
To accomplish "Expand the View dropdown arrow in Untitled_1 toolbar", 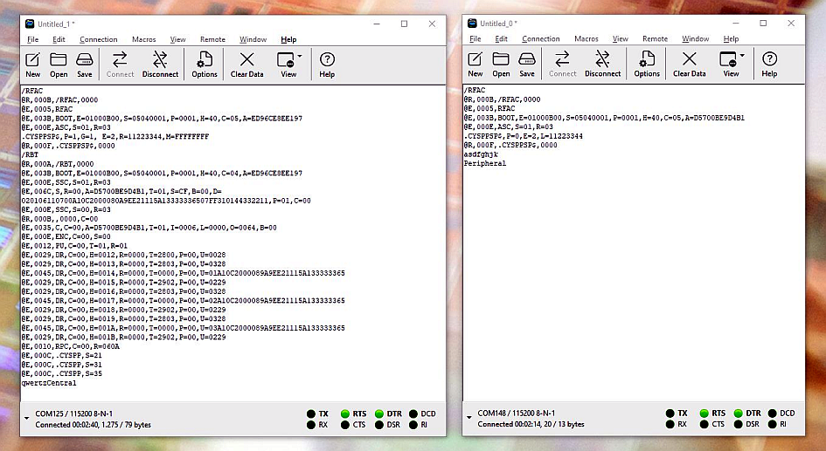I will (300, 56).
